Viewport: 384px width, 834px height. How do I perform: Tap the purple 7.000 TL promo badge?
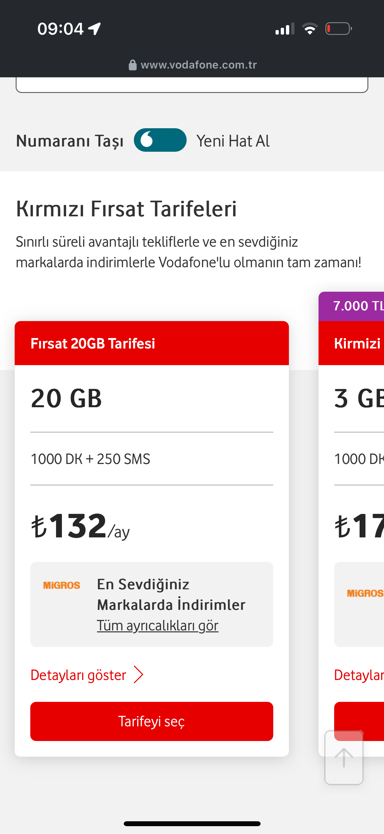(351, 306)
